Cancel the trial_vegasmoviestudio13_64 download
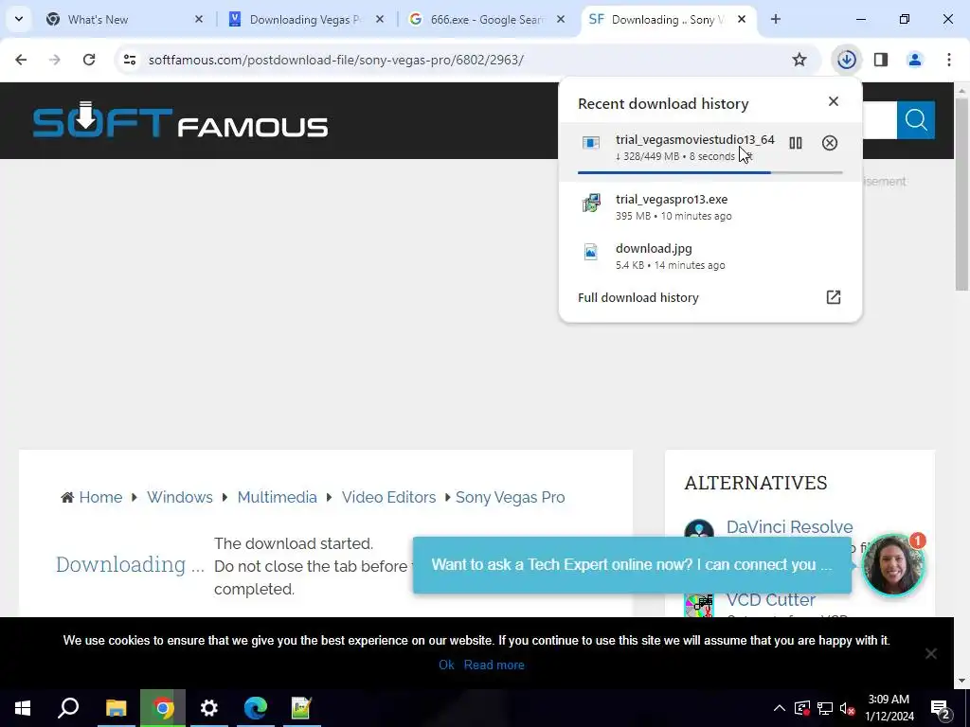 click(x=830, y=144)
